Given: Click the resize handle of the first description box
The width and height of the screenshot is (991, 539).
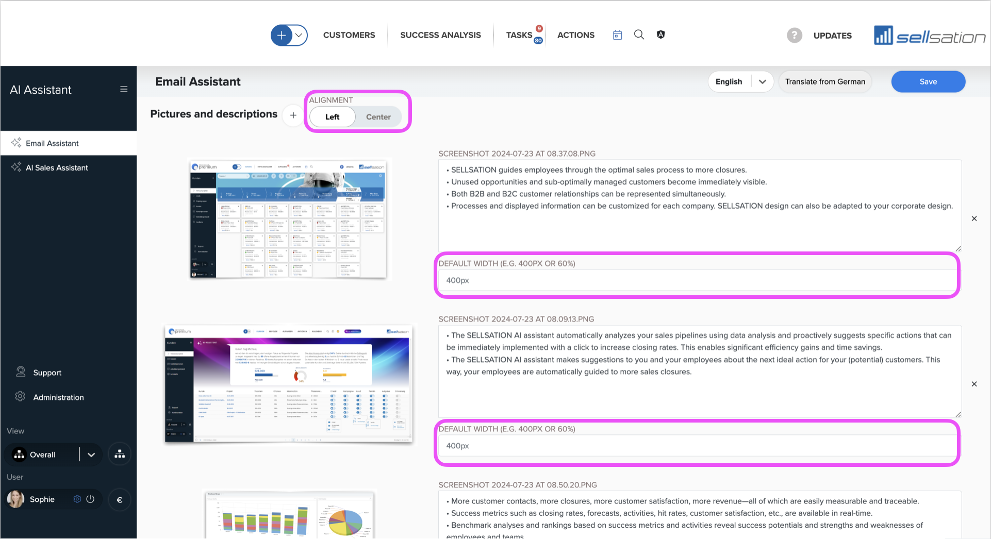Looking at the screenshot, I should [958, 249].
